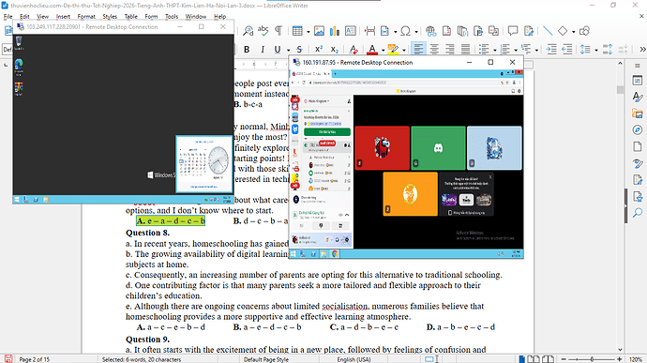647x363 pixels.
Task: Insert an image from the toolbar
Action: tap(319, 31)
